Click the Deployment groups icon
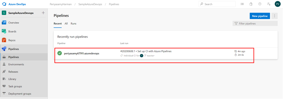283x99 pixels. [4, 94]
